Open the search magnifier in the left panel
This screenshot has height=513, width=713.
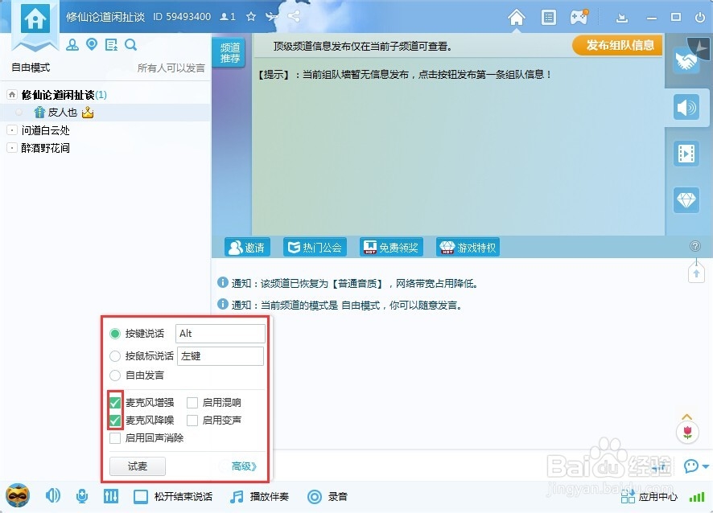coord(131,45)
